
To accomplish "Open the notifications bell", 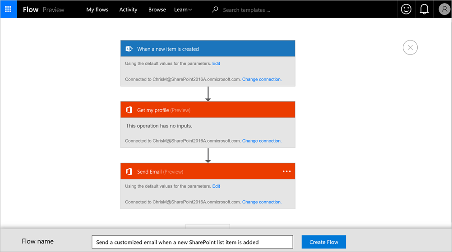I will [424, 9].
